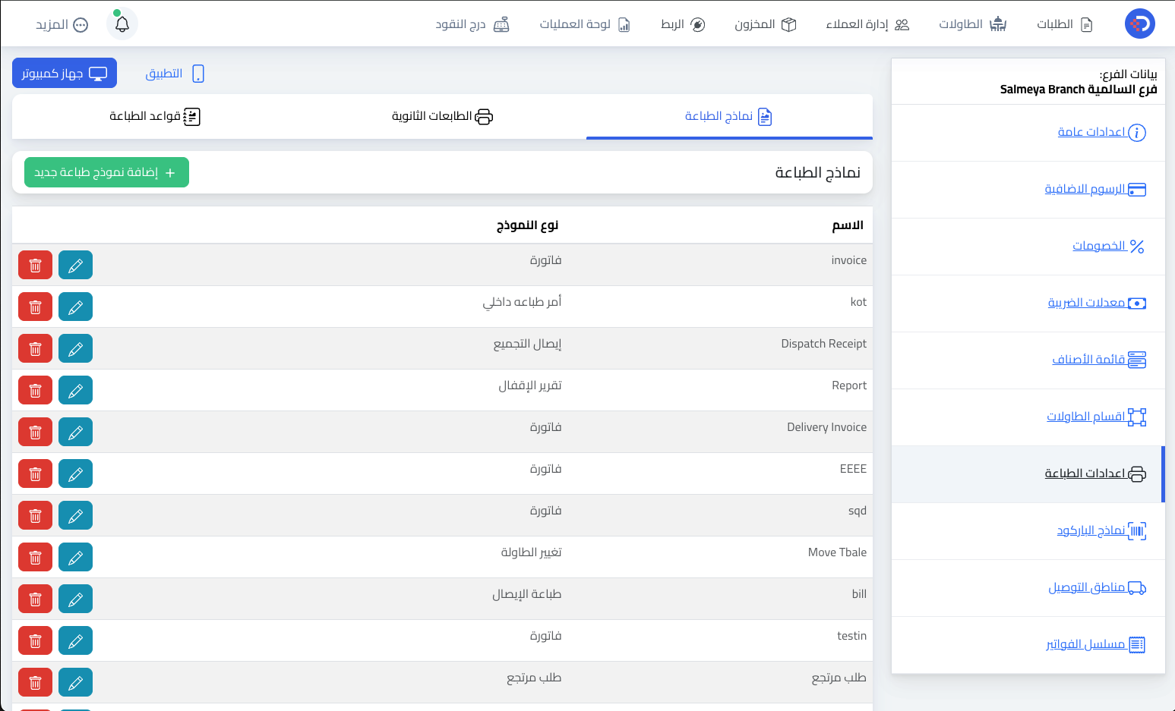The width and height of the screenshot is (1175, 711).
Task: Edit the sqd template
Action: tap(75, 515)
